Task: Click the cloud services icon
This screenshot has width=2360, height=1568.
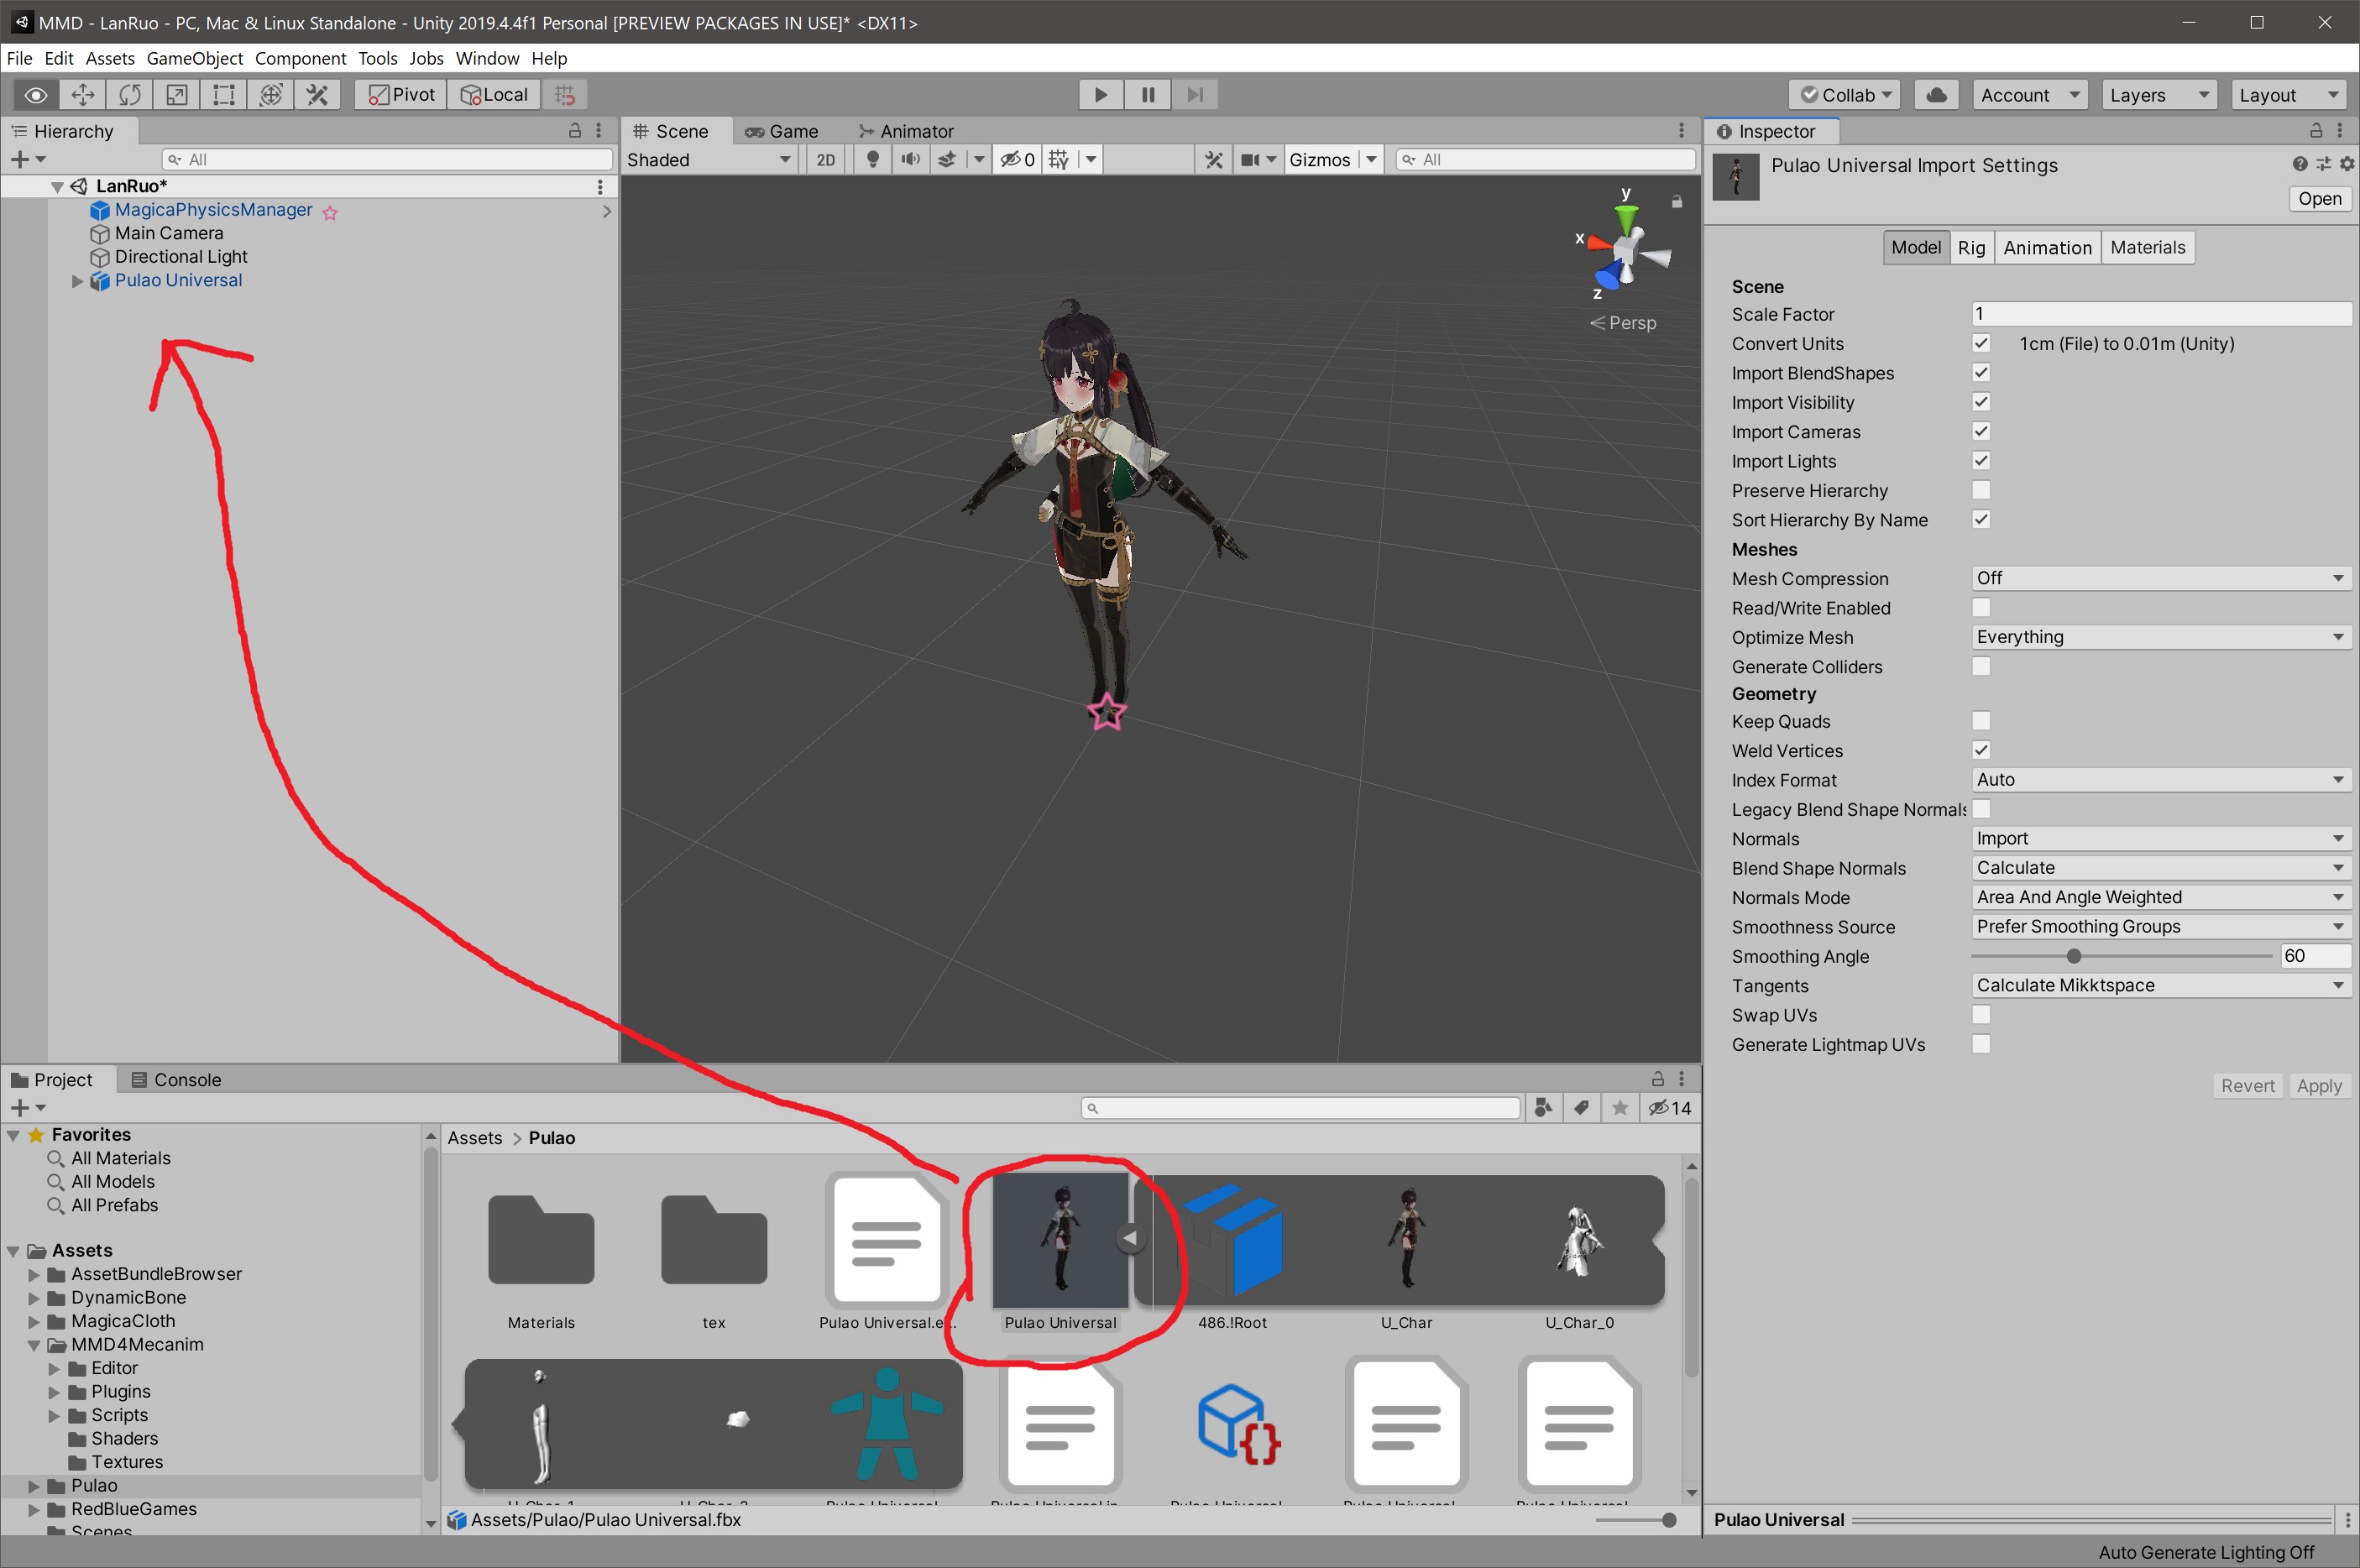Action: click(1936, 95)
